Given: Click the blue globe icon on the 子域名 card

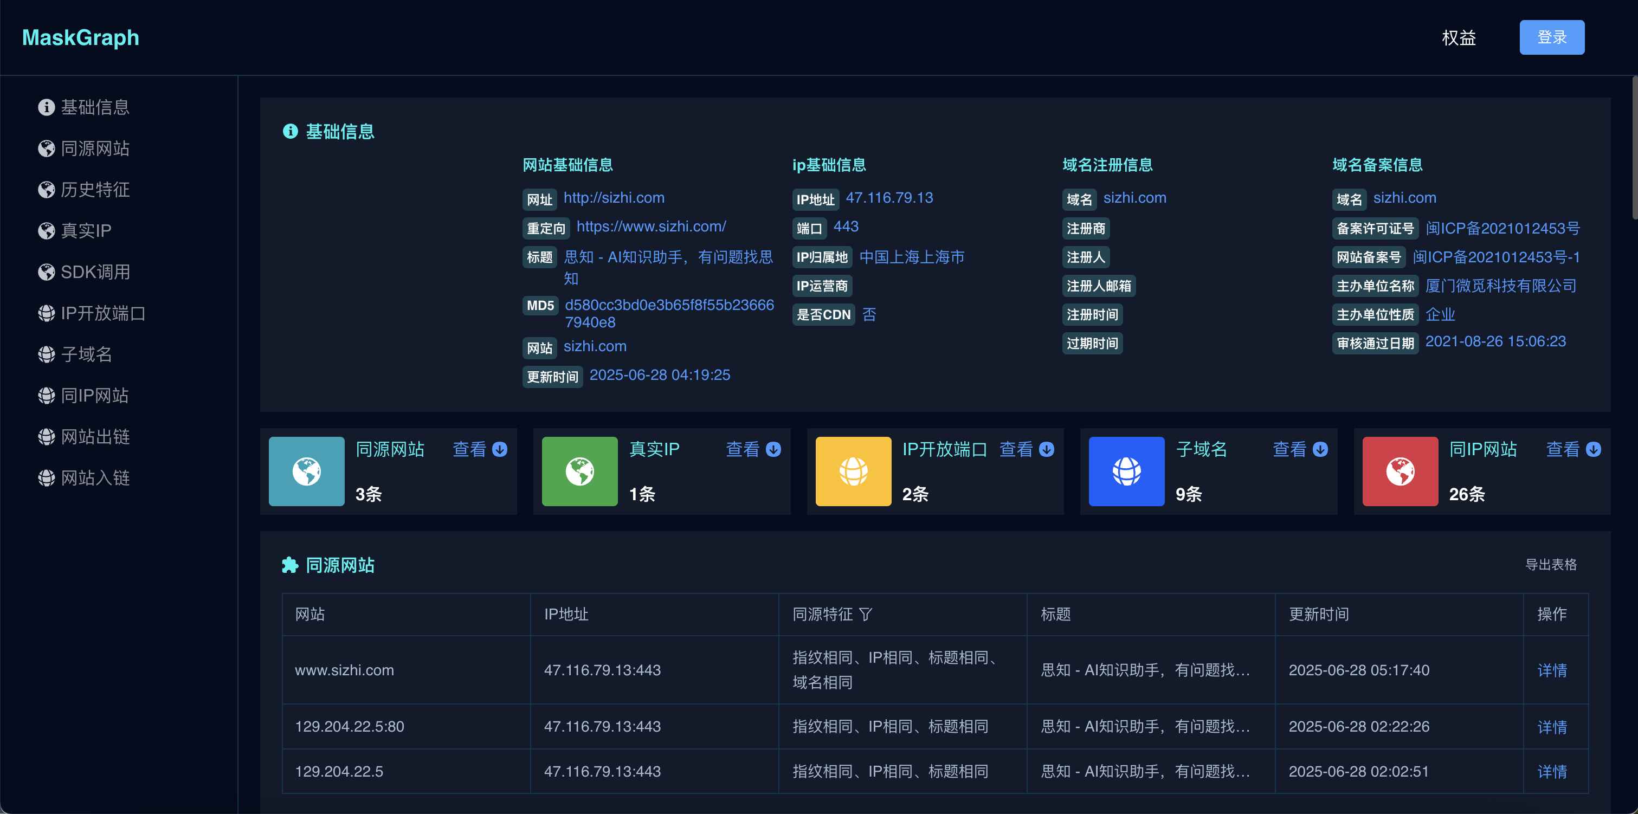Looking at the screenshot, I should pyautogui.click(x=1126, y=471).
